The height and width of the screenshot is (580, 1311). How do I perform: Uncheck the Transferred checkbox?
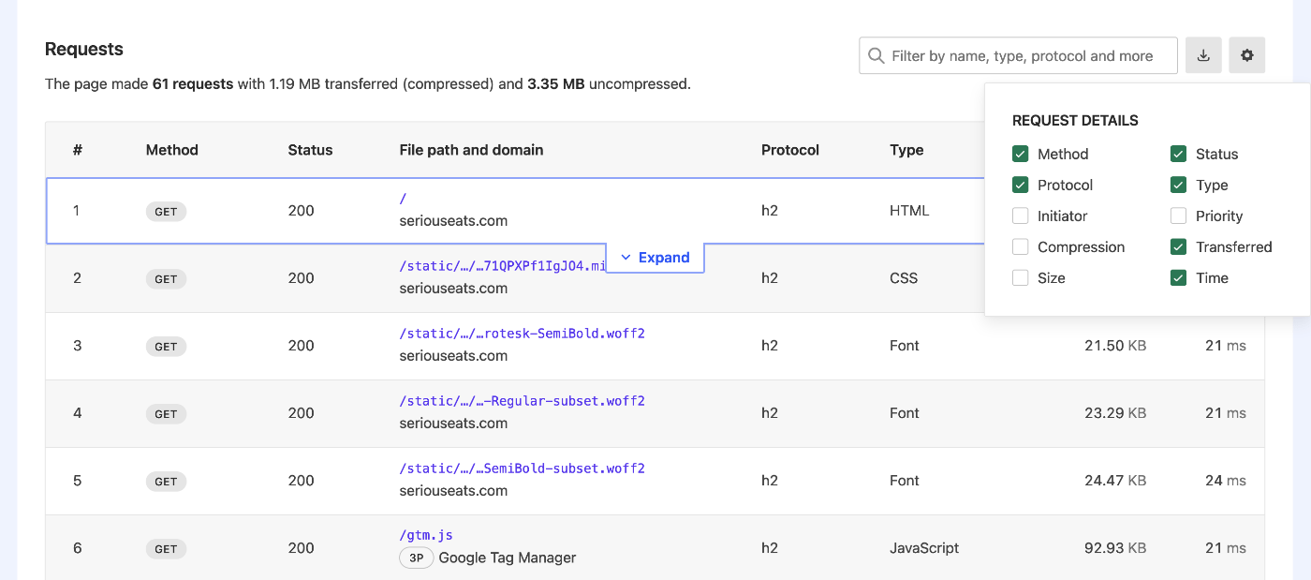[x=1179, y=246]
